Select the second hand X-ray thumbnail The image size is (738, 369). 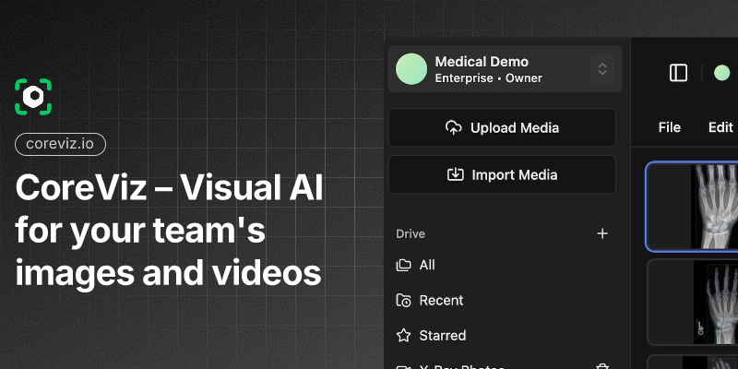point(693,302)
